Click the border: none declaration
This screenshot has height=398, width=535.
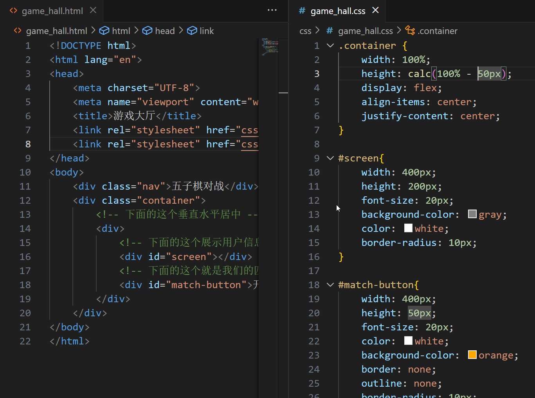399,369
